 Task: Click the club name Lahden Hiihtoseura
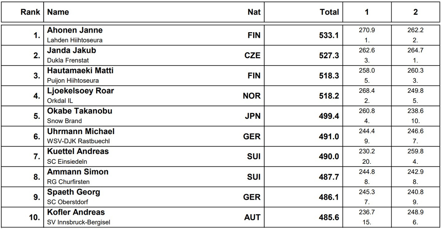(75, 40)
